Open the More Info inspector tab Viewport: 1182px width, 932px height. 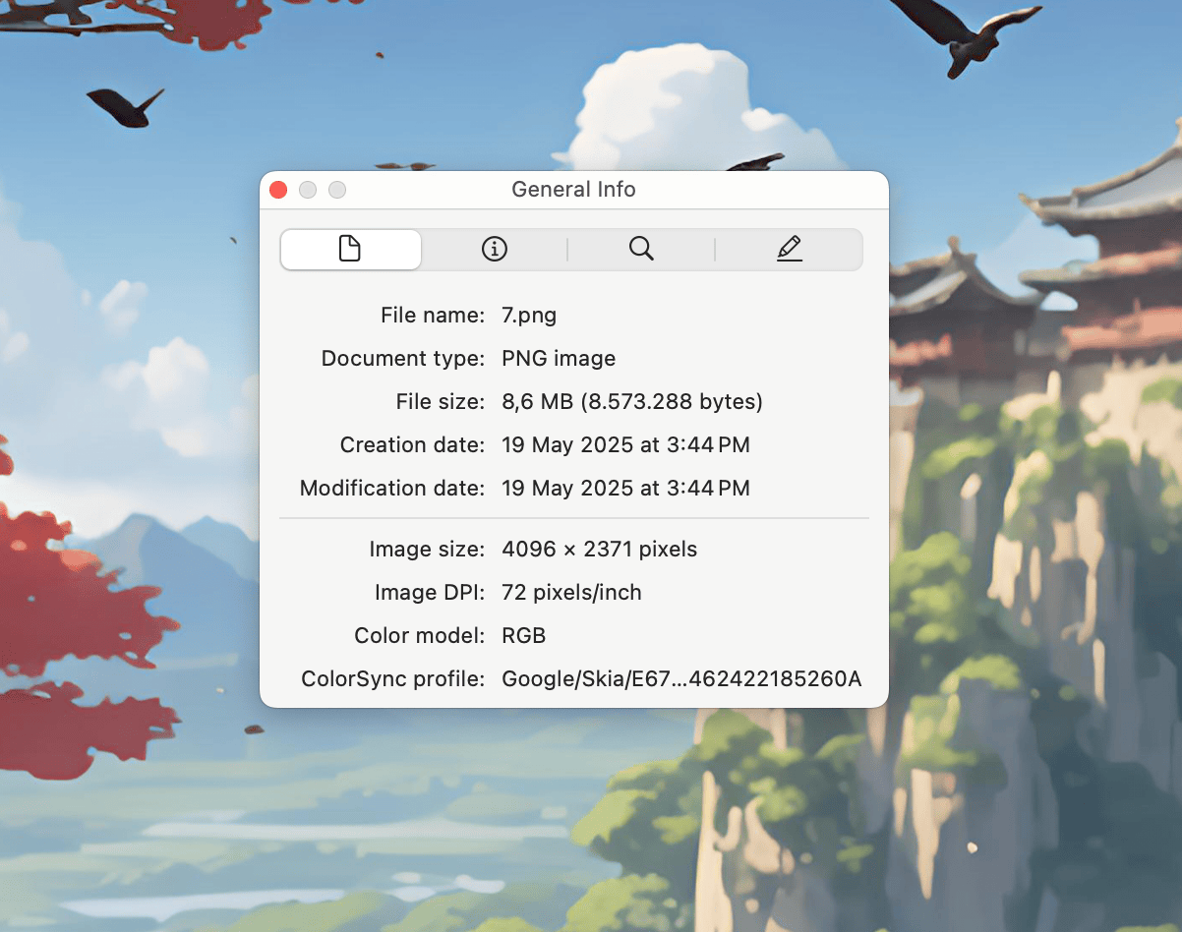point(494,250)
